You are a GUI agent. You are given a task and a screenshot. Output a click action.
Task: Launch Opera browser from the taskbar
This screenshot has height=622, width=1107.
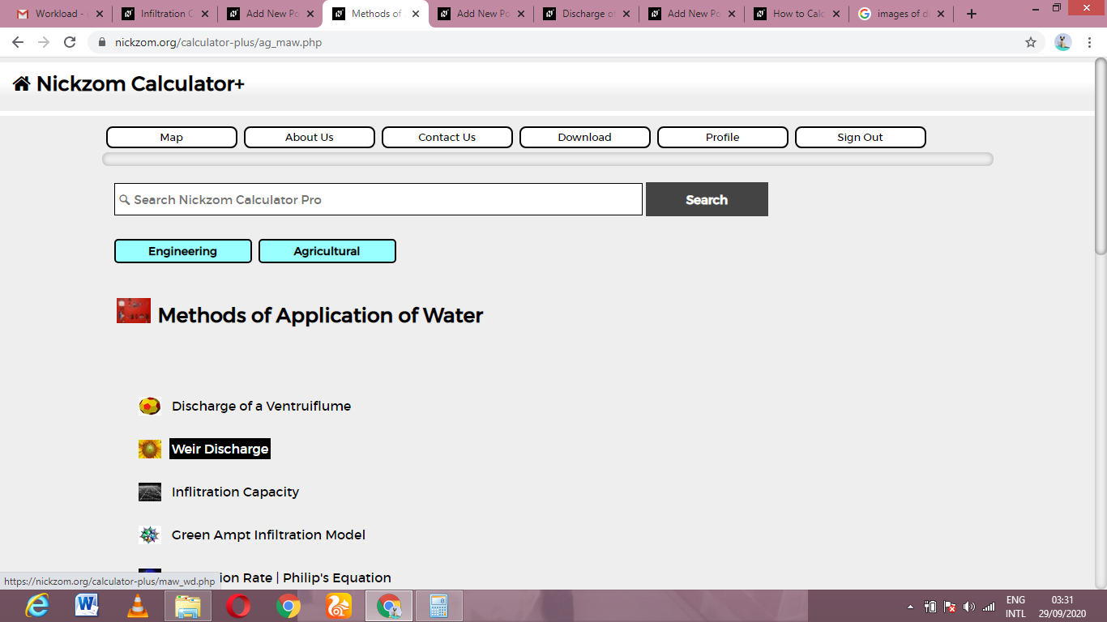tap(238, 606)
